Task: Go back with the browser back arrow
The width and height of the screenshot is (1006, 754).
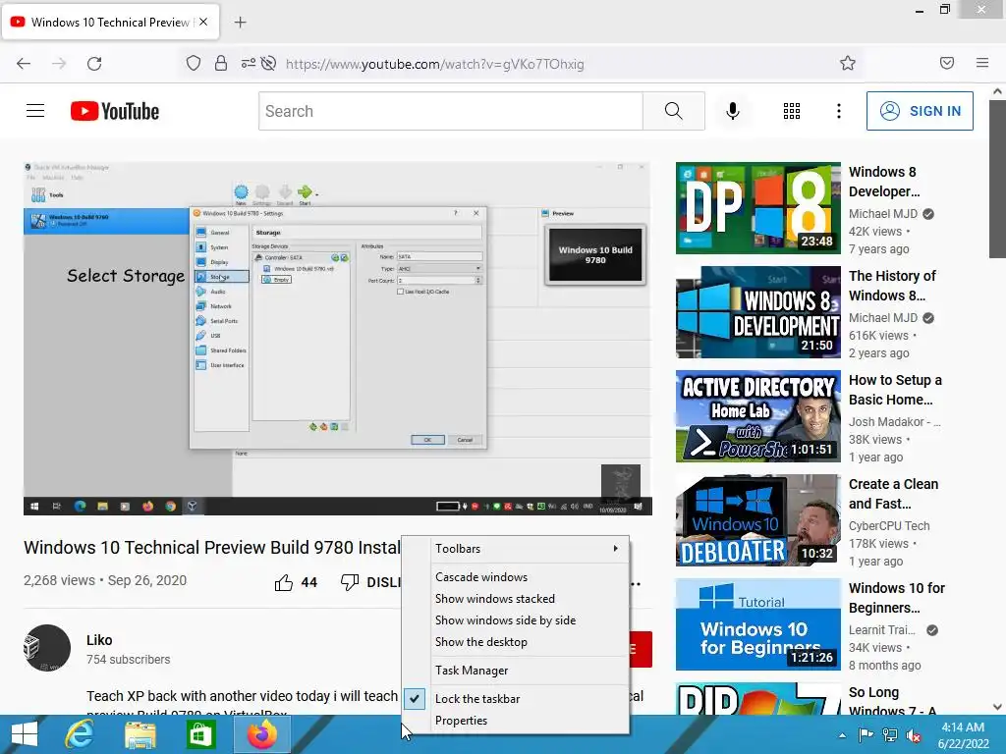Action: point(24,64)
